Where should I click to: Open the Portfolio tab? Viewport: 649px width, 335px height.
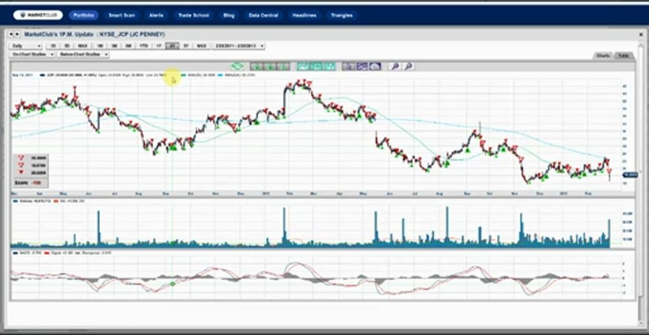pyautogui.click(x=84, y=15)
